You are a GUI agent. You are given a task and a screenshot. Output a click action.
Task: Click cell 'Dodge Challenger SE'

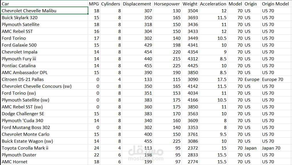pos(44,114)
